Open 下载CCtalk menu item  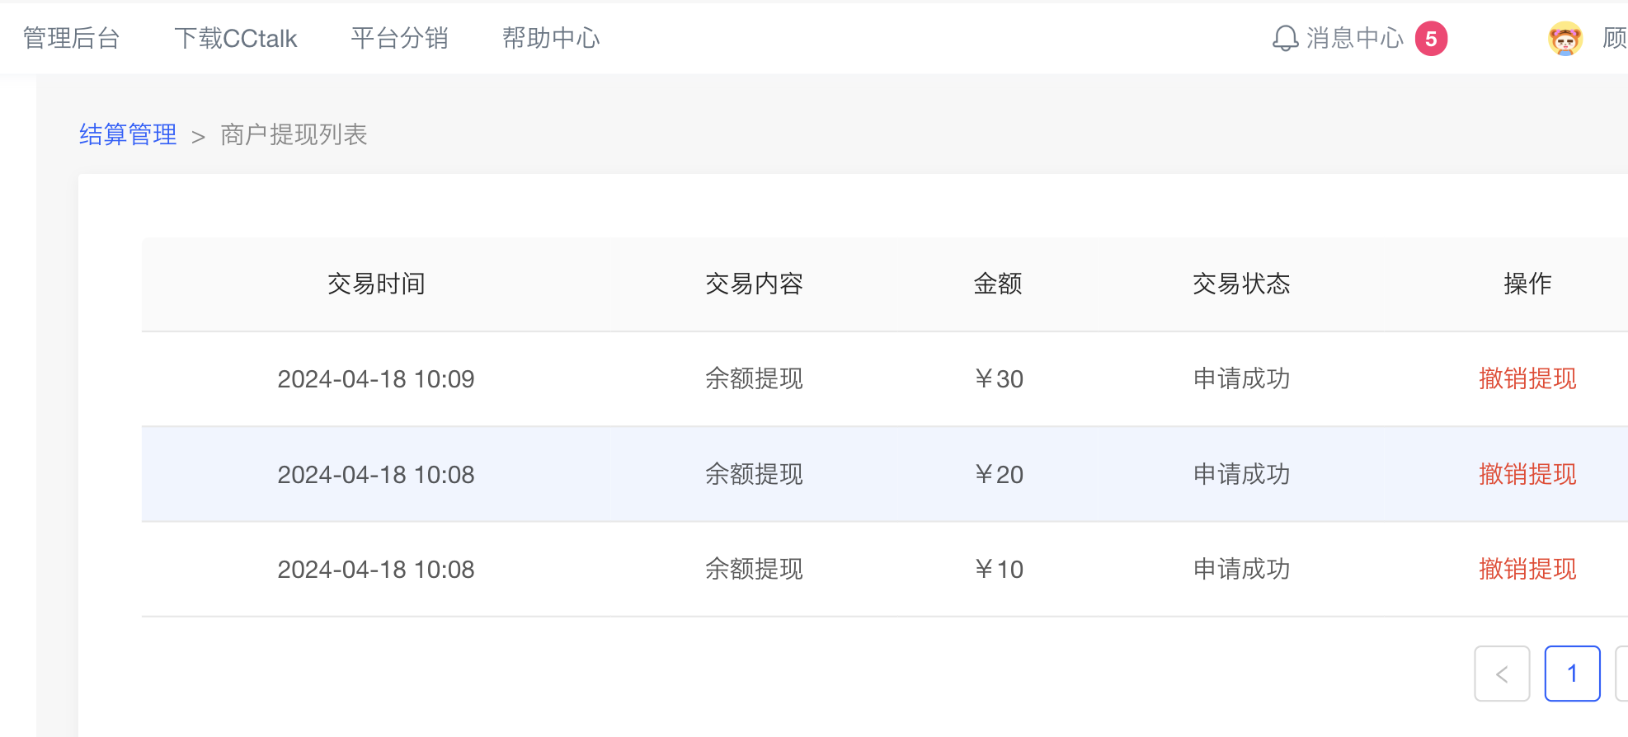235,39
